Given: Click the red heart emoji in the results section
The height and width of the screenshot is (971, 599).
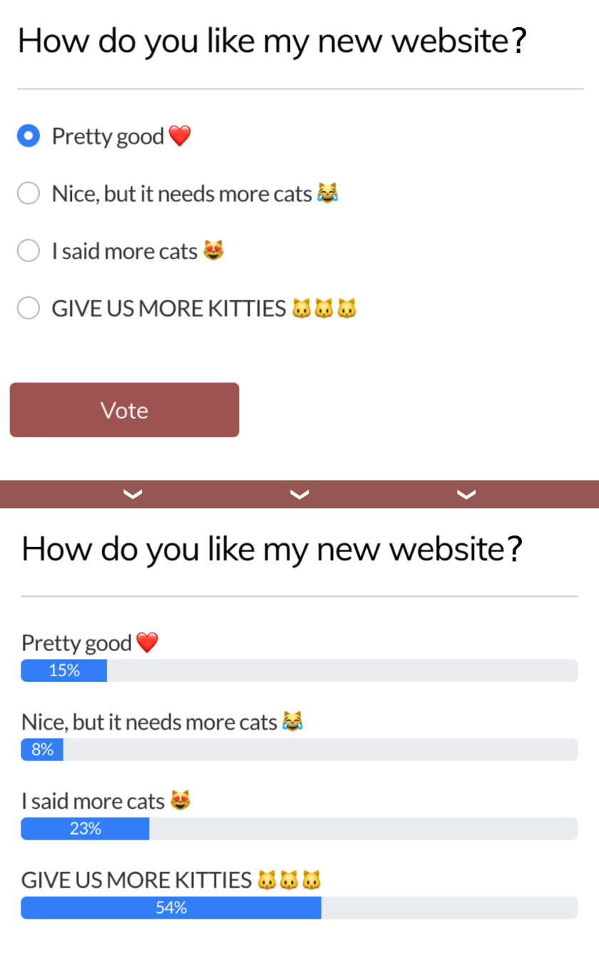Looking at the screenshot, I should pyautogui.click(x=147, y=643).
